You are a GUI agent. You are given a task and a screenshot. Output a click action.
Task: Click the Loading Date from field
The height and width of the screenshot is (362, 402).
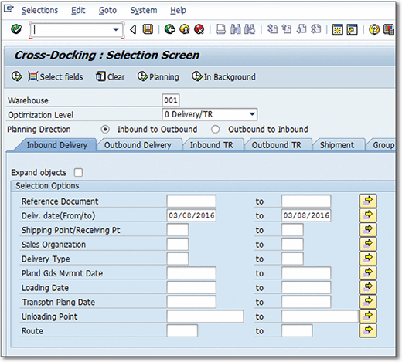click(191, 287)
